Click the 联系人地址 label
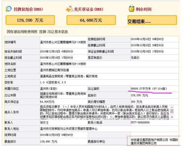This screenshot has width=183, height=147. [x=12, y=128]
